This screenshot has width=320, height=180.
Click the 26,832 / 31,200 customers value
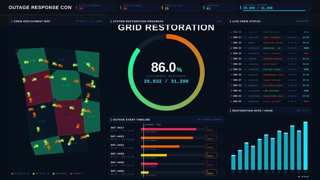point(166,81)
